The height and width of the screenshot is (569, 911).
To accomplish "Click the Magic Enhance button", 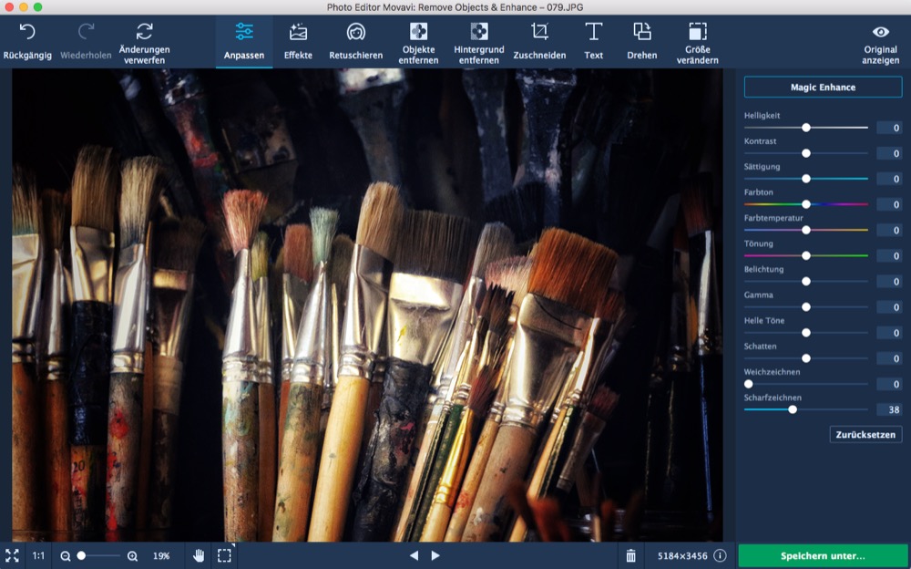I will [823, 88].
